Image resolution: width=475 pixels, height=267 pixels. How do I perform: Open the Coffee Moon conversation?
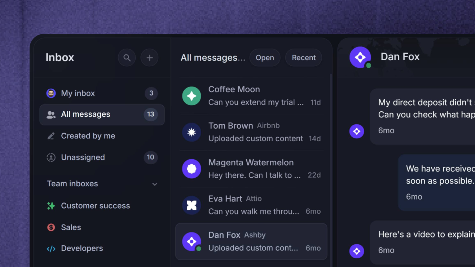coord(251,96)
